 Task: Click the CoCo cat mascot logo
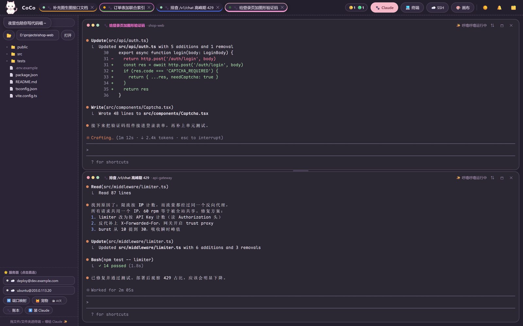tap(11, 7)
